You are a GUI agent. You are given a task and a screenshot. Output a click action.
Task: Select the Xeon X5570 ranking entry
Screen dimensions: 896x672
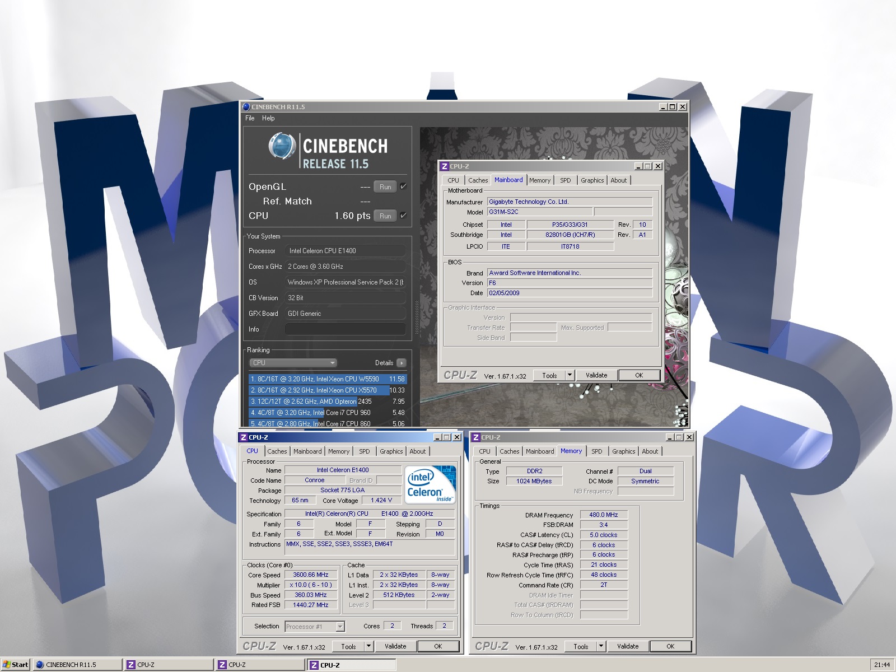(328, 390)
